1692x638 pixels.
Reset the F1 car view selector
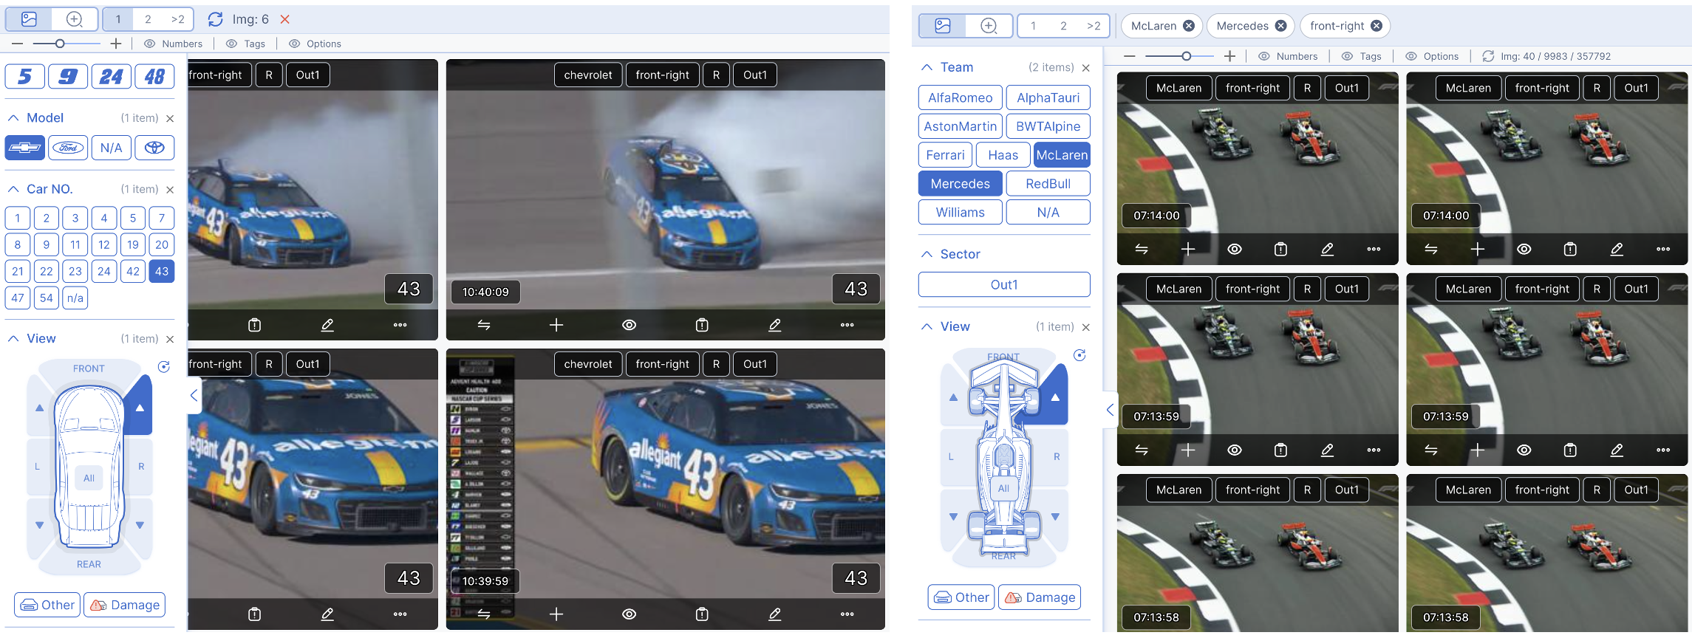point(1079,355)
